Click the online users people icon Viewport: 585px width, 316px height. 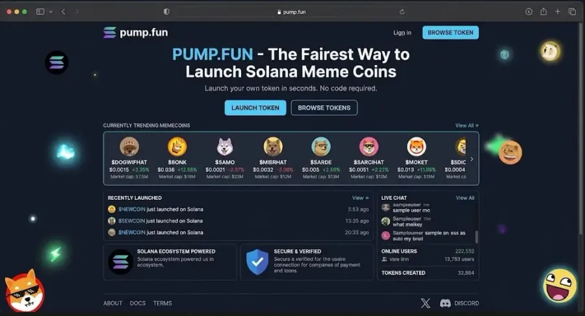tap(384, 260)
